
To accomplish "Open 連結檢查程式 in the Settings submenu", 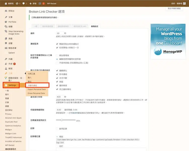I will [x=11, y=149].
